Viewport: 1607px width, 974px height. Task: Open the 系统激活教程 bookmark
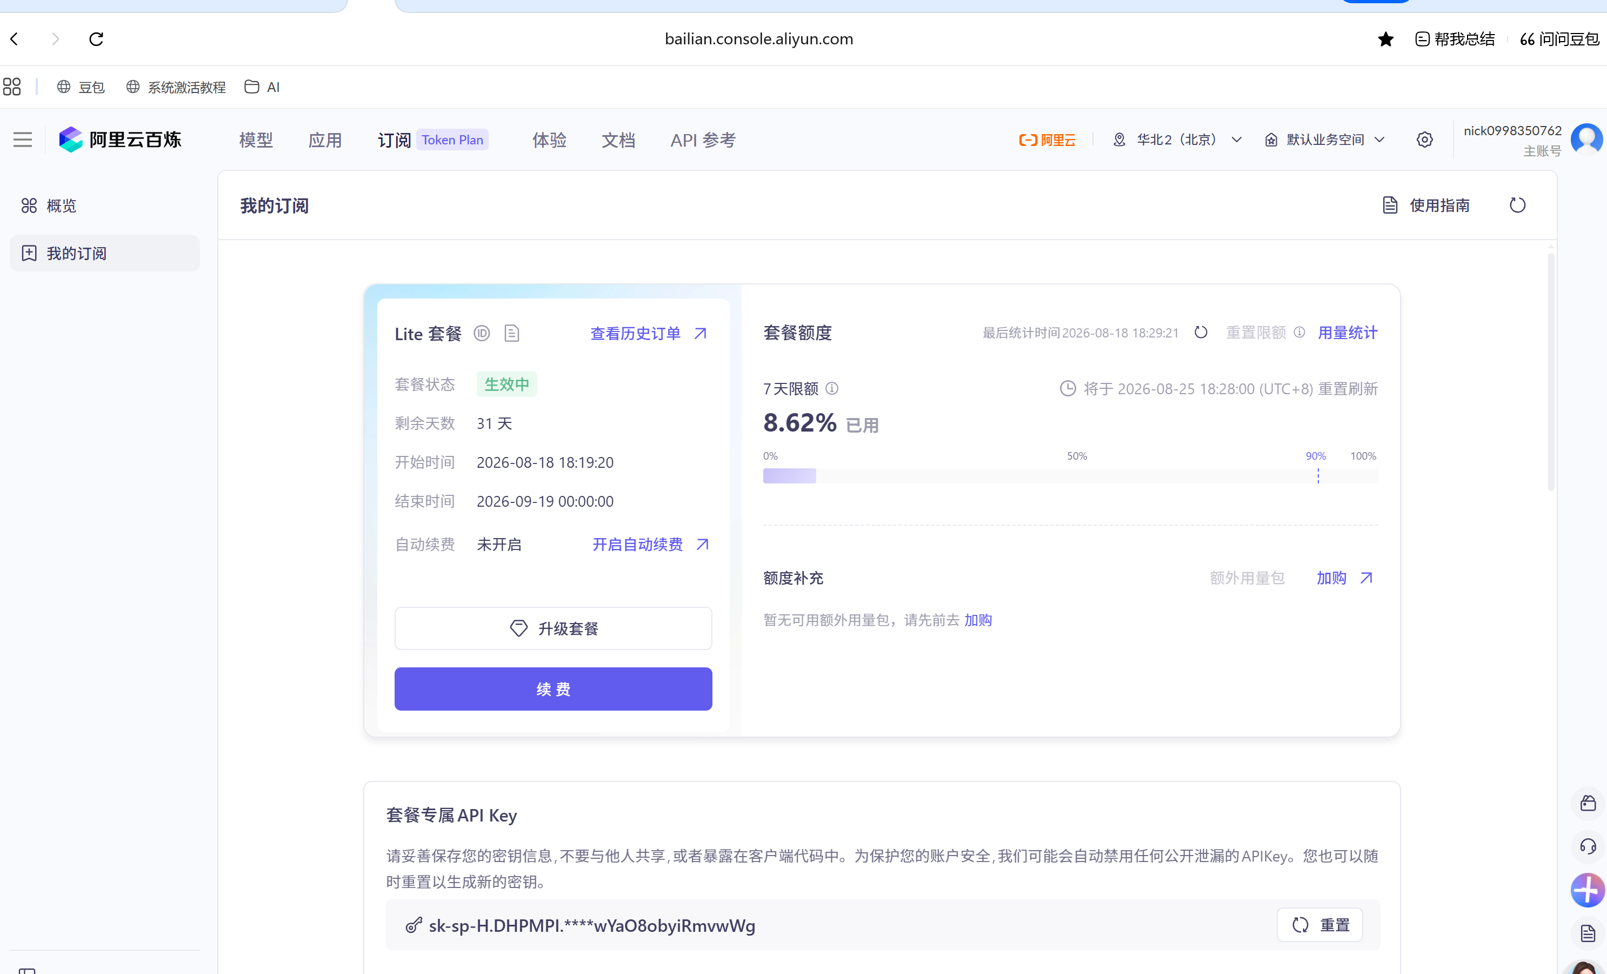click(x=176, y=87)
